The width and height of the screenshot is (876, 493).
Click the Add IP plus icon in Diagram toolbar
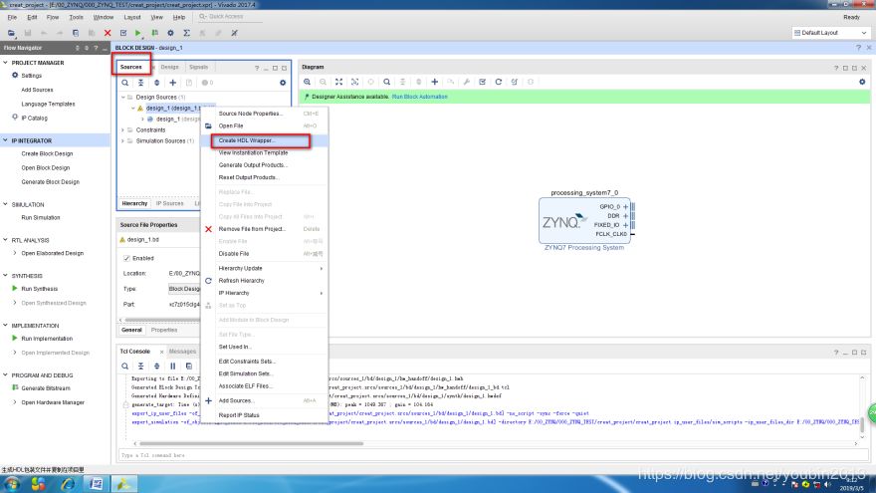click(434, 82)
